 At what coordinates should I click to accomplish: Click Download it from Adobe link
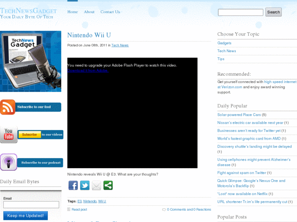pos(88,70)
